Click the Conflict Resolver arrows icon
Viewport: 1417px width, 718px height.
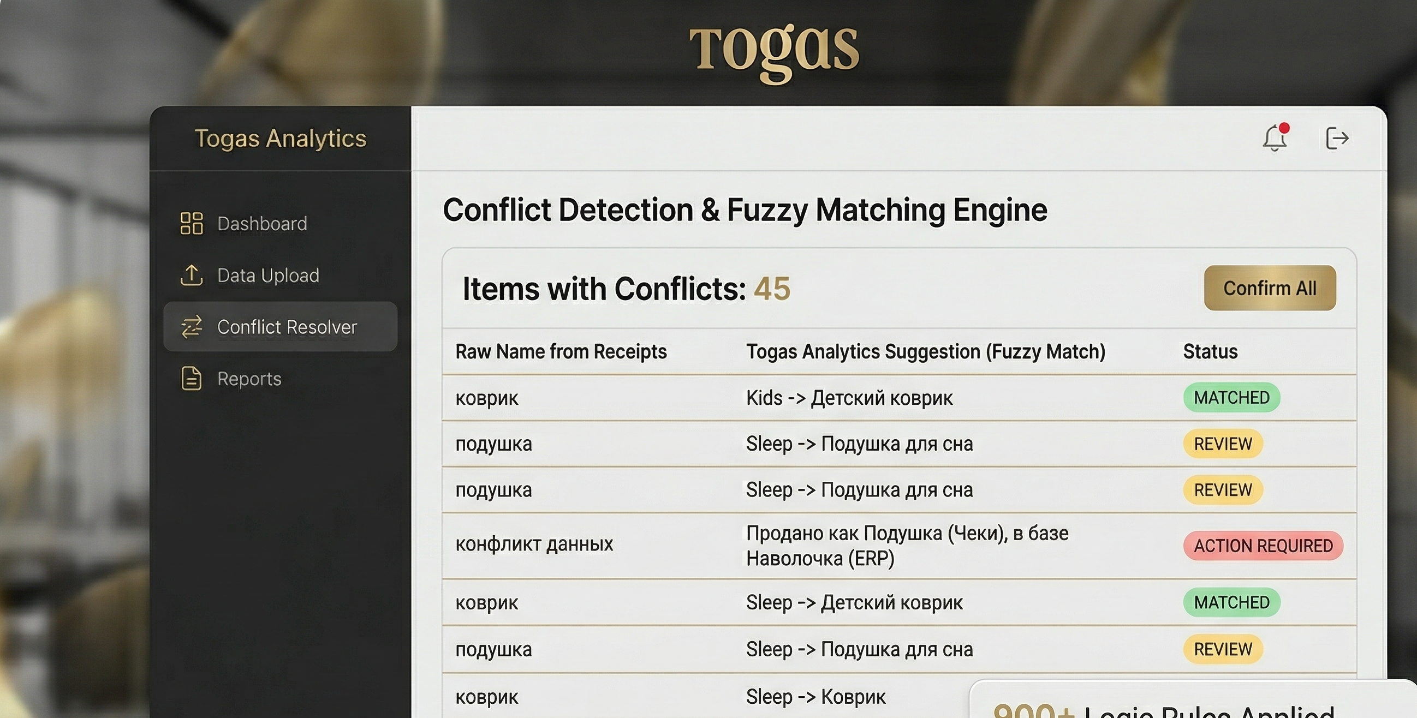191,327
